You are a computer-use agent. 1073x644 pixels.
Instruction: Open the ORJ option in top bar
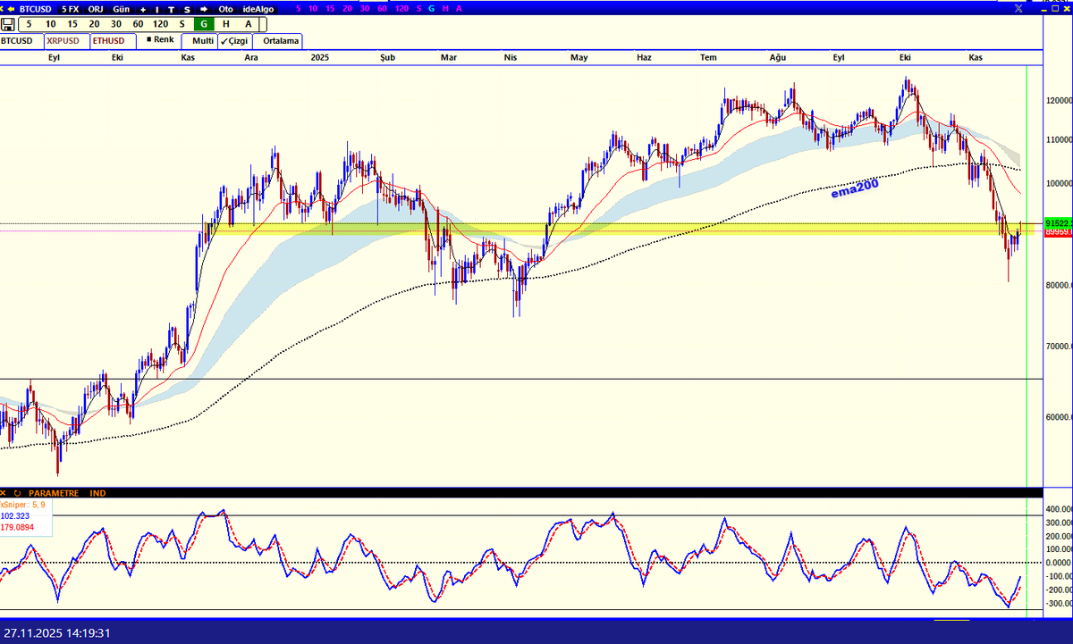click(97, 8)
